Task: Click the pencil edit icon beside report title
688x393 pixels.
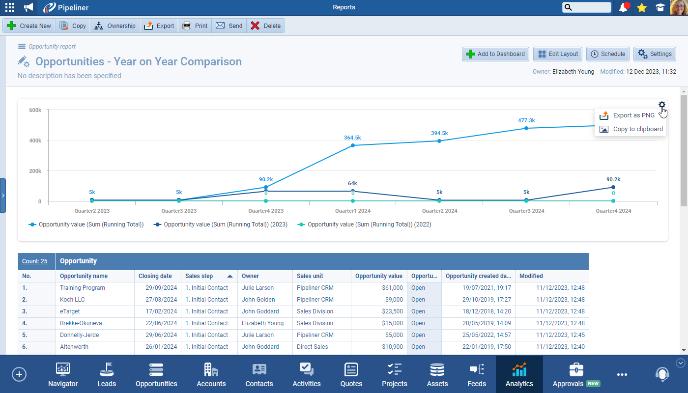Action: coord(23,61)
